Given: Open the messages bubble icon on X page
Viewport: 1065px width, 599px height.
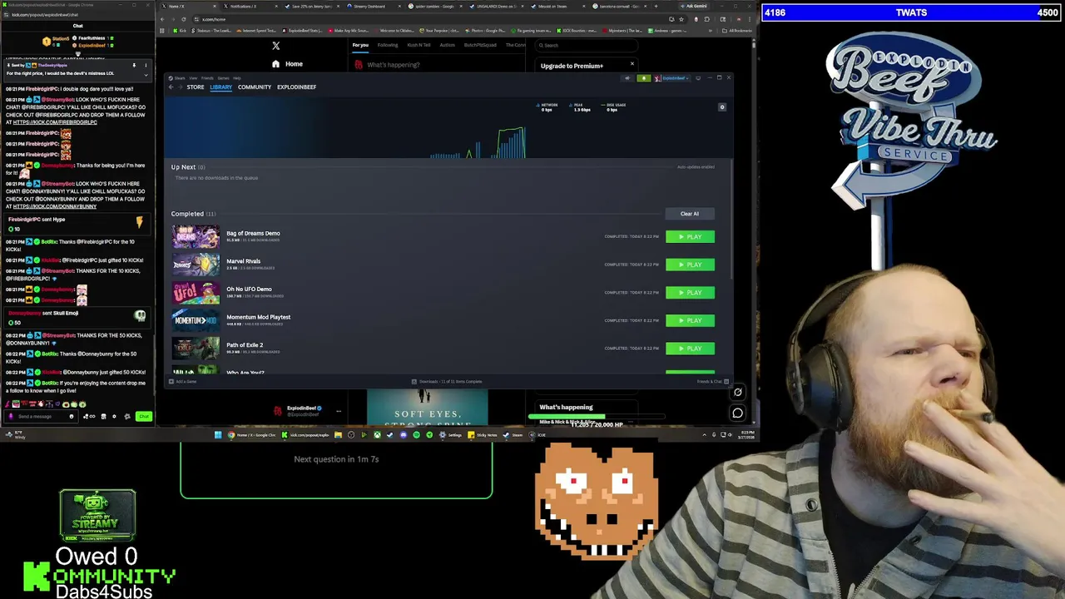Looking at the screenshot, I should coord(737,413).
